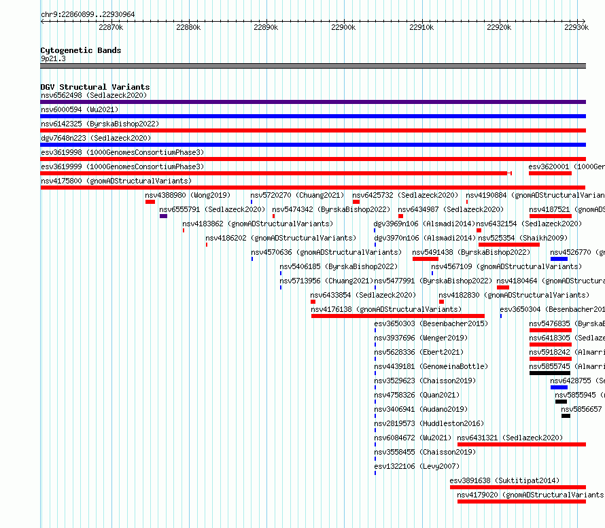Viewport: 605px width, 528px height.
Task: Open nsv4439181 (GenomeinaBottle) label
Action: 431,366
